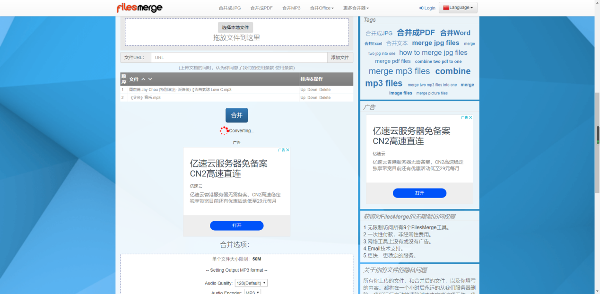The height and width of the screenshot is (294, 600).
Task: Open the 合并成PDF tag
Action: [416, 33]
